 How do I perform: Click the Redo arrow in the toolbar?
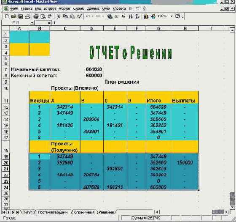point(97,16)
